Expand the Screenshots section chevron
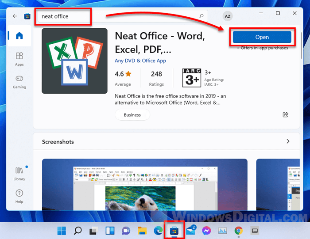310x239 pixels. pyautogui.click(x=288, y=141)
